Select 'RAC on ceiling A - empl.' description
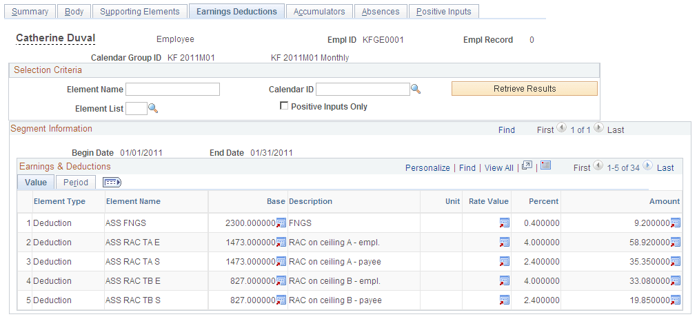The height and width of the screenshot is (319, 697). coord(334,242)
